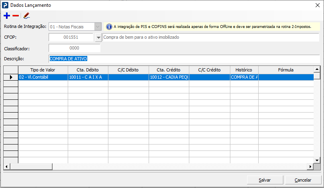Click the Tipo de Valor column header
Image resolution: width=324 pixels, height=188 pixels.
coord(43,70)
